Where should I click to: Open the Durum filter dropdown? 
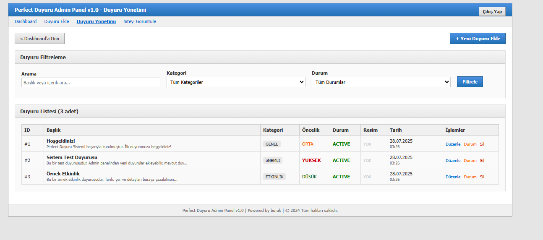point(381,83)
